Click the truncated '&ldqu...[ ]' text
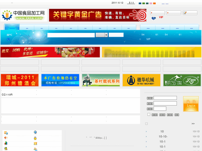This screenshot has height=151, width=202. pyautogui.click(x=101, y=138)
